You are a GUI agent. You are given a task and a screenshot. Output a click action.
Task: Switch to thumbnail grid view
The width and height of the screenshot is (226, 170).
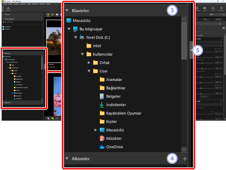coord(48,15)
